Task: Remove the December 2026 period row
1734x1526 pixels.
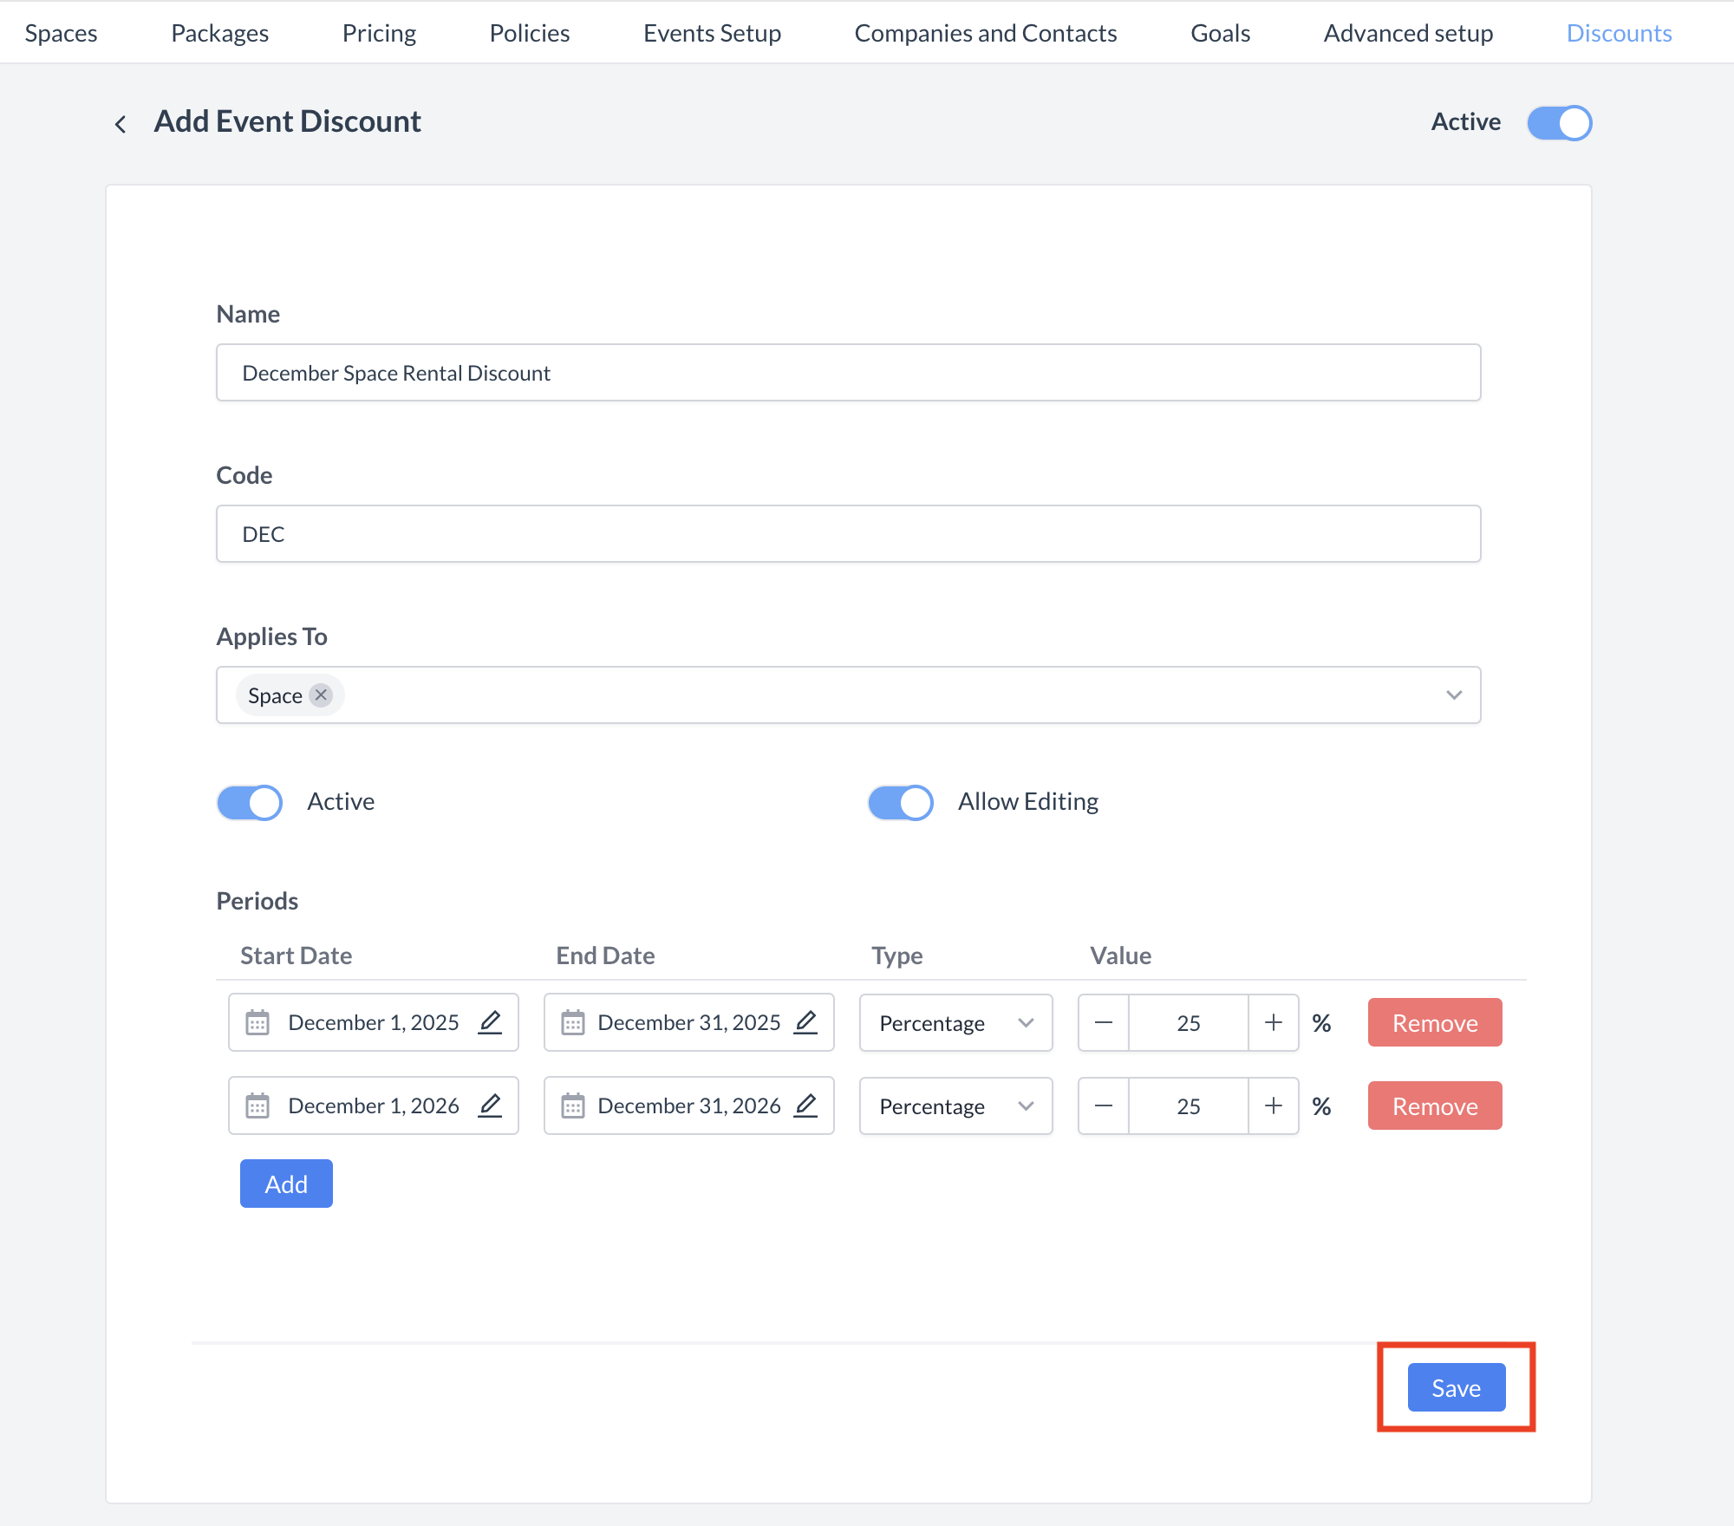Action: tap(1434, 1106)
